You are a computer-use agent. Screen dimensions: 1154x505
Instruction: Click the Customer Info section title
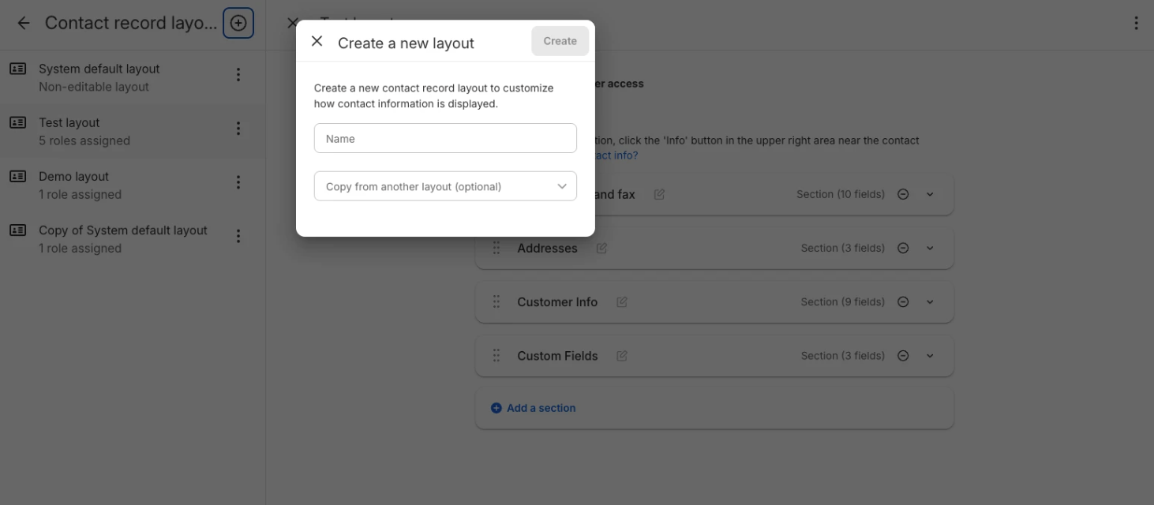tap(557, 301)
